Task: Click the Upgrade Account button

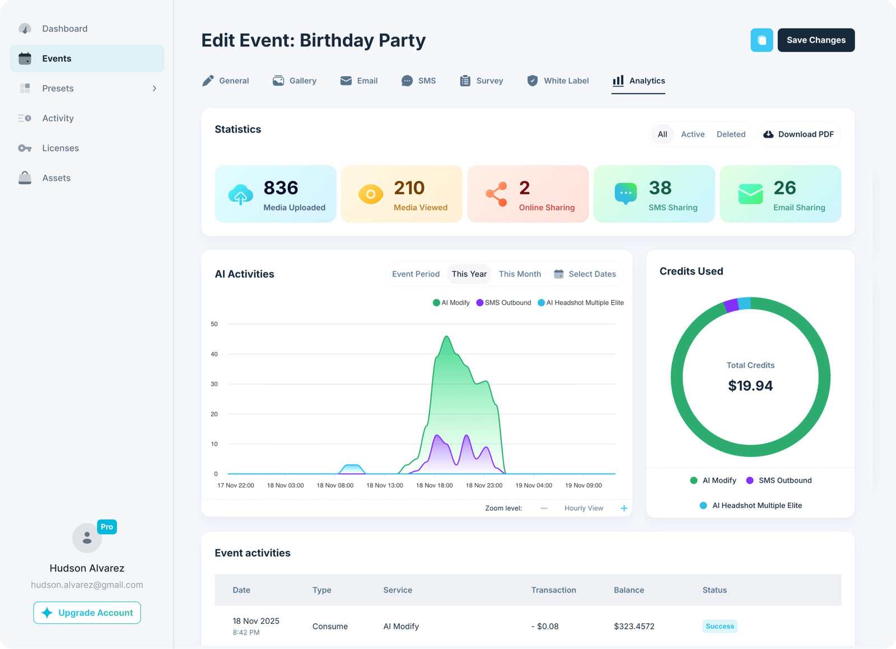Action: click(x=86, y=613)
